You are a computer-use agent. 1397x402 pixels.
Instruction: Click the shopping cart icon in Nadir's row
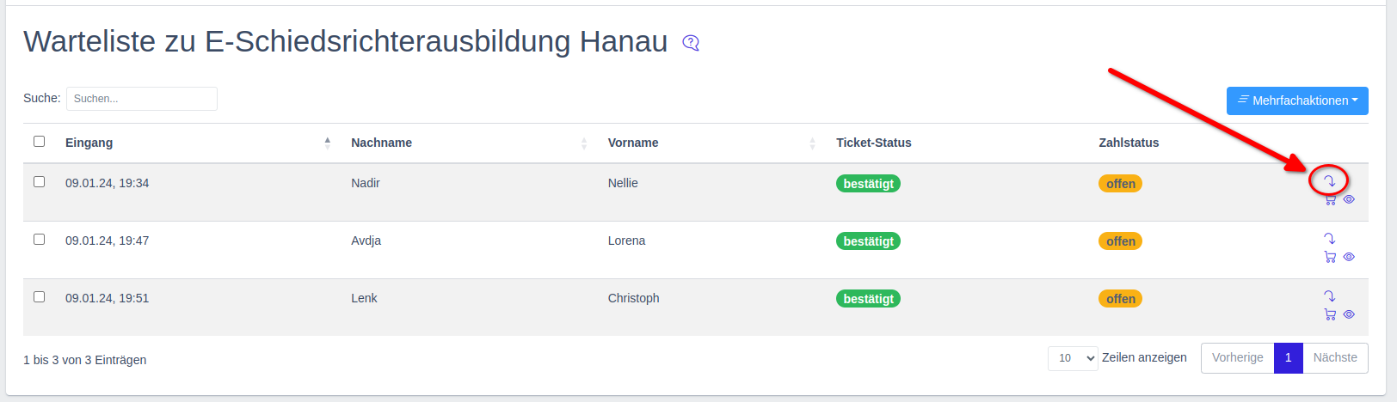1330,199
